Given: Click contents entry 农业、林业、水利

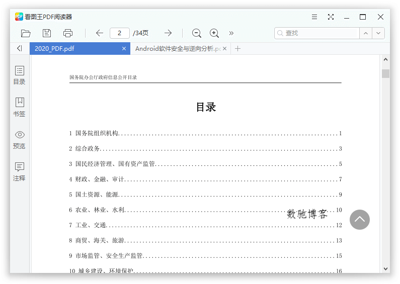Looking at the screenshot, I should (x=205, y=210).
